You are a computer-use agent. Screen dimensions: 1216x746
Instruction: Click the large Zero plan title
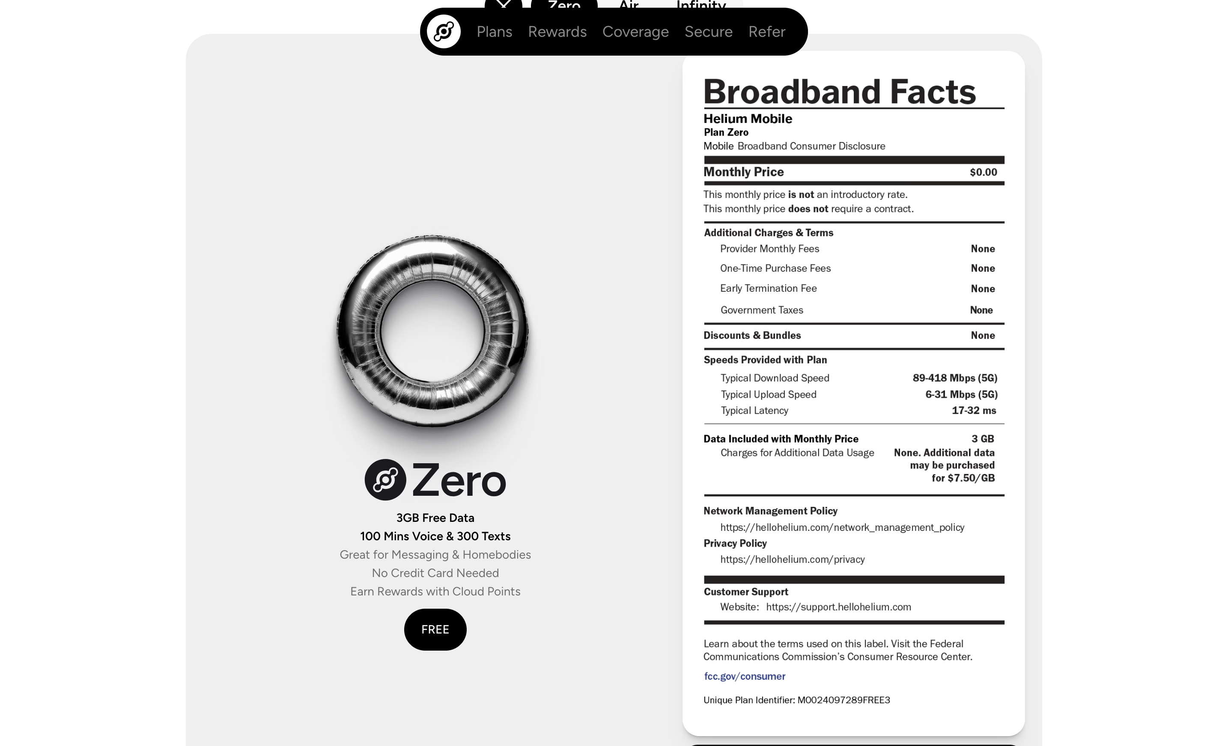459,480
